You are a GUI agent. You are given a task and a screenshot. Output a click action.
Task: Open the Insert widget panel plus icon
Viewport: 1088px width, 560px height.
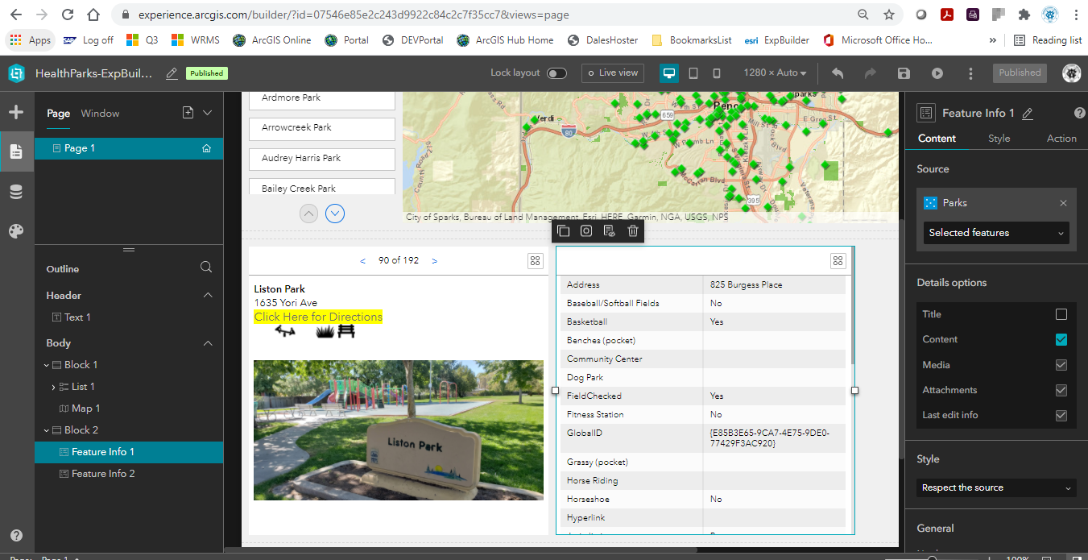16,112
